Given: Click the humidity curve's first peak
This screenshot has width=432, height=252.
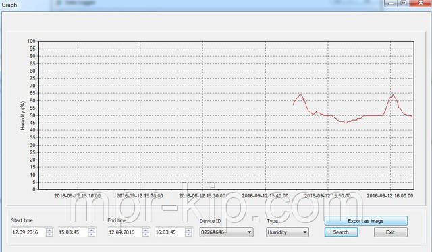Looking at the screenshot, I should tap(300, 95).
